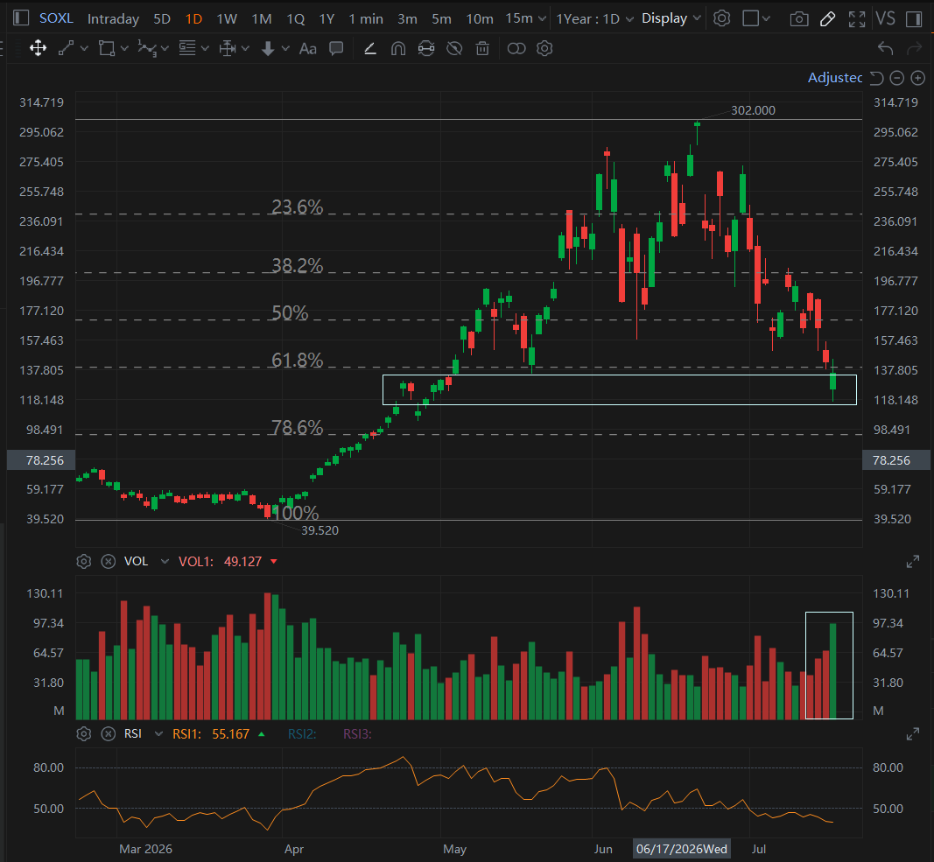Open the RSI indicator dropdown
The height and width of the screenshot is (862, 934).
point(158,734)
